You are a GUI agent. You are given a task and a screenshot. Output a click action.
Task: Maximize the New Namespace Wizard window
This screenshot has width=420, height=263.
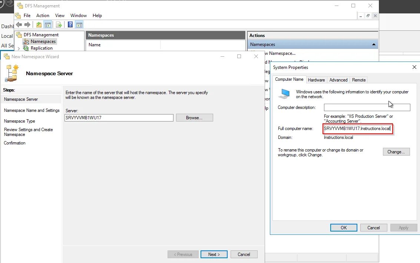239,56
